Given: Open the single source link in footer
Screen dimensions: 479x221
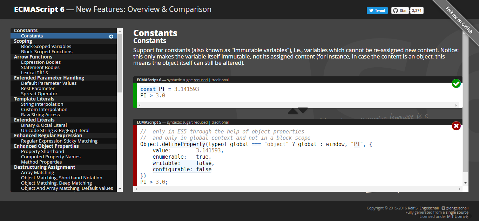Looking at the screenshot, I should 457,212.
